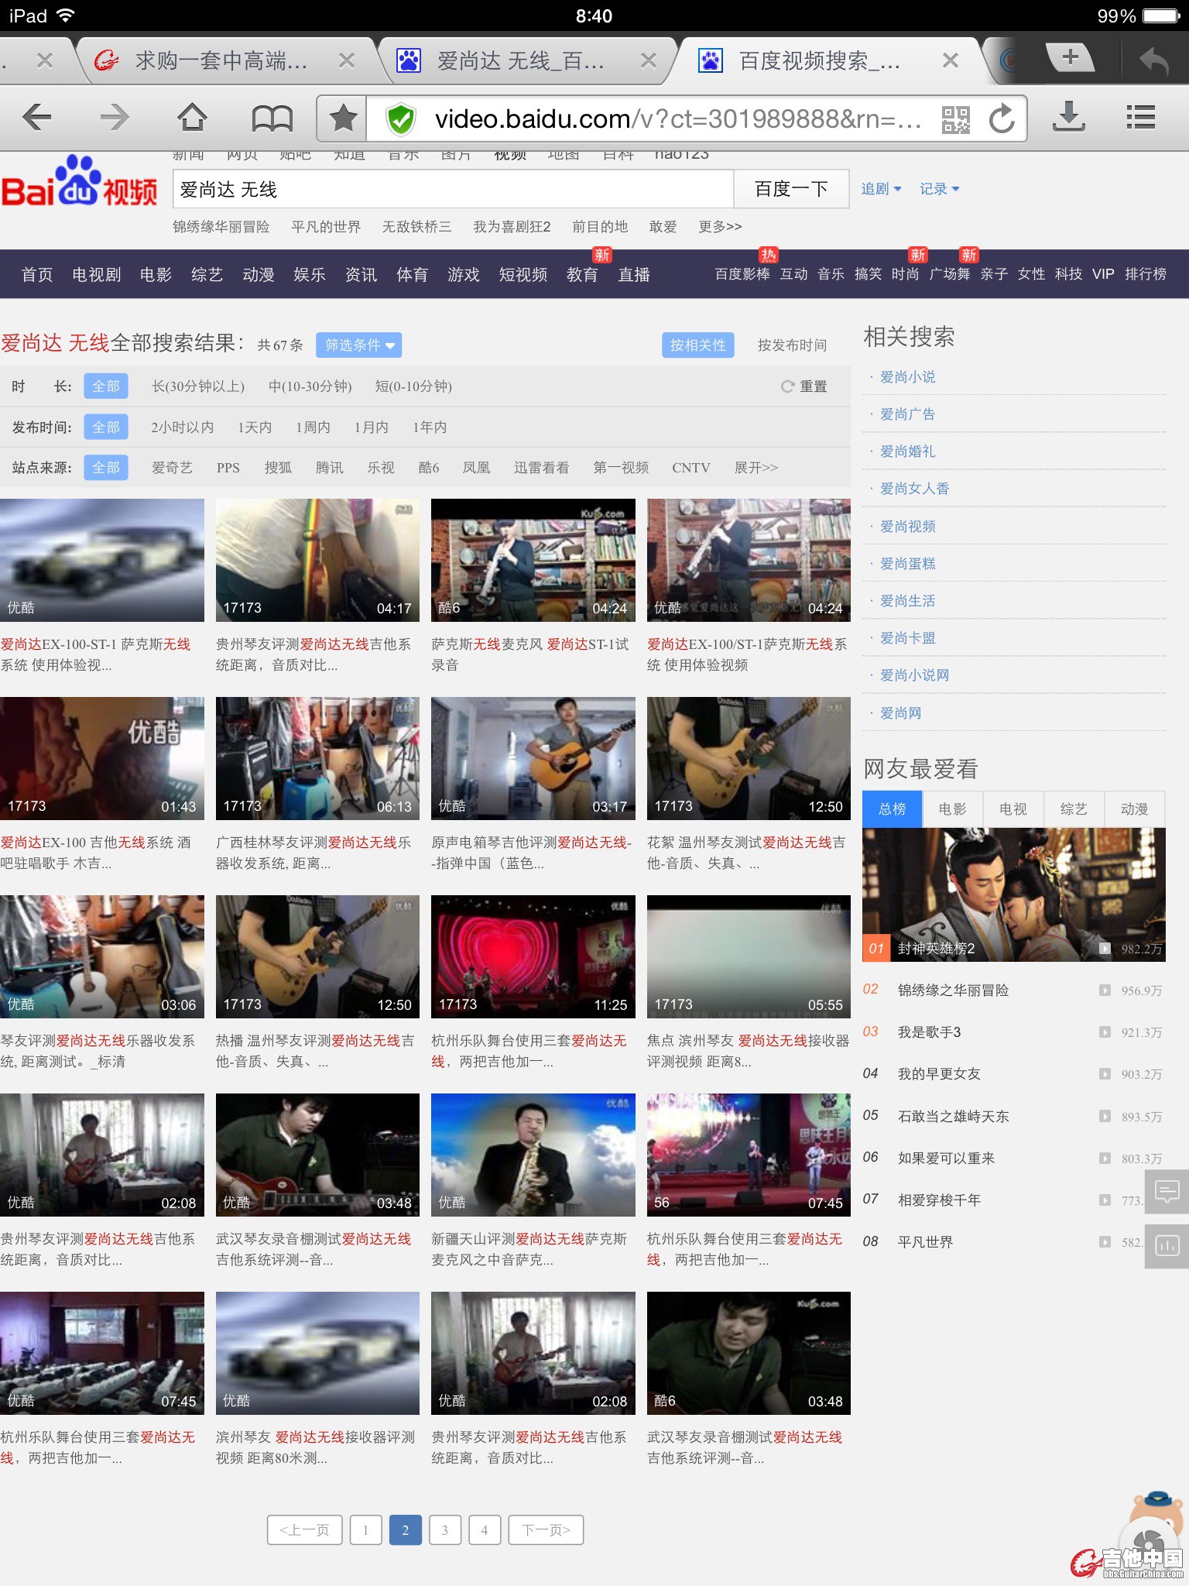1189x1586 pixels.
Task: Go to the browser home page icon
Action: pyautogui.click(x=192, y=118)
